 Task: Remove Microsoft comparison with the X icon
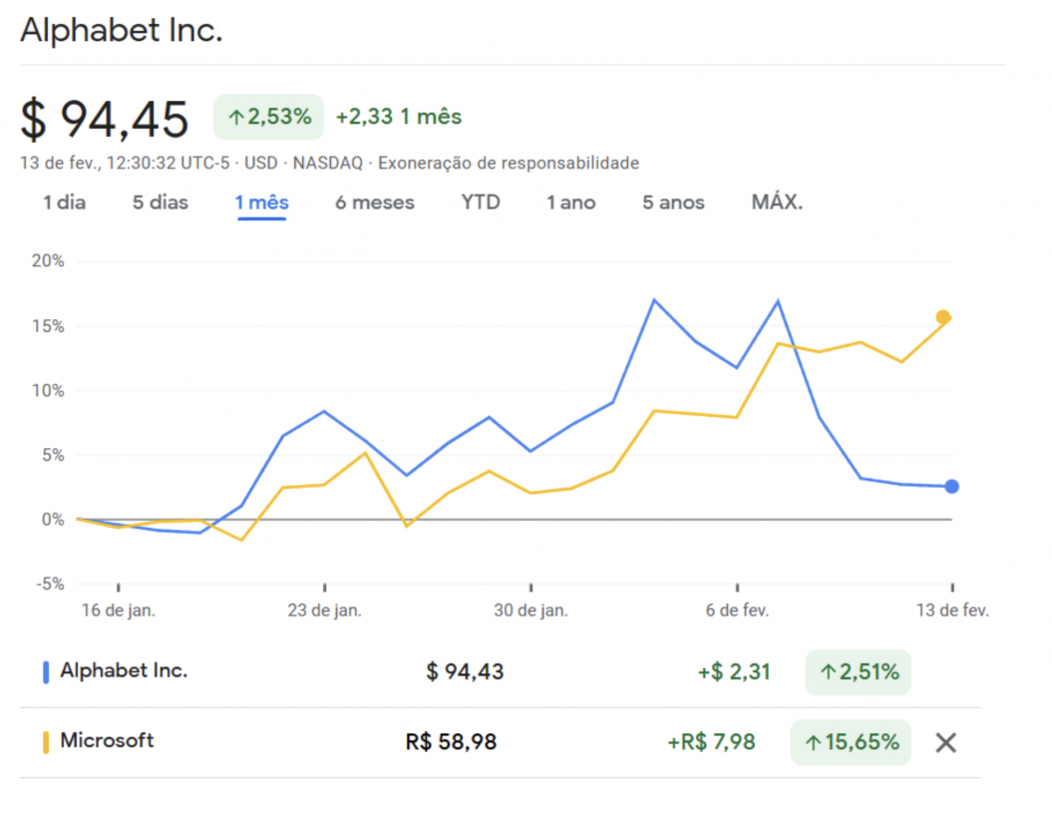[x=945, y=742]
